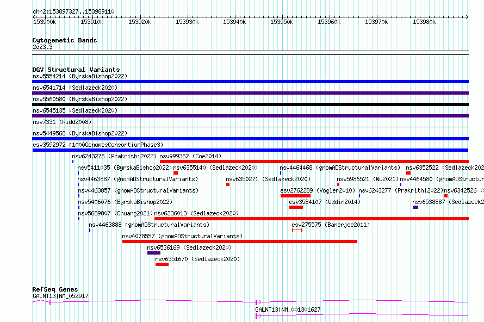Image resolution: width=484 pixels, height=322 pixels.
Task: Click the RefSeq Genes track title
Action: pyautogui.click(x=55, y=289)
